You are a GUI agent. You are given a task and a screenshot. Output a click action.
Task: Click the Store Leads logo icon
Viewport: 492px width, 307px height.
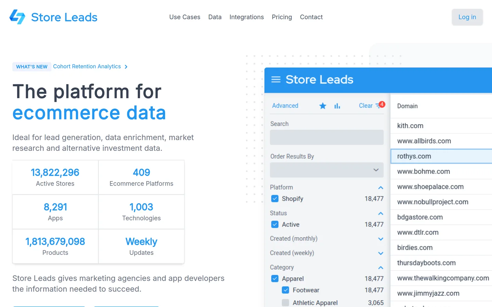pyautogui.click(x=17, y=17)
